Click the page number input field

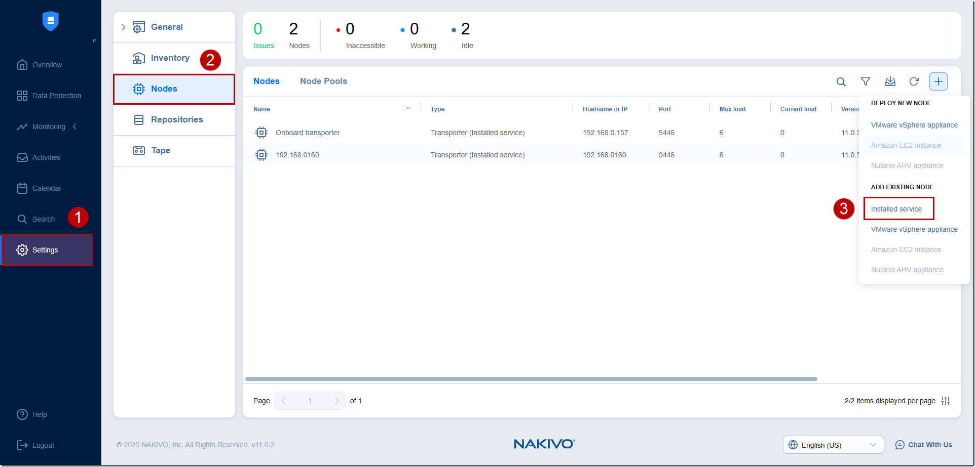click(310, 401)
